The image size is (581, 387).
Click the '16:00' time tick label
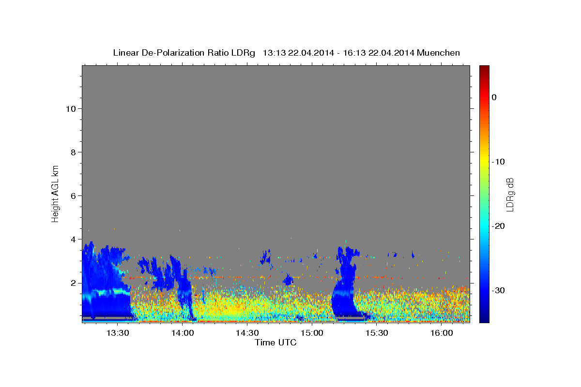442,333
